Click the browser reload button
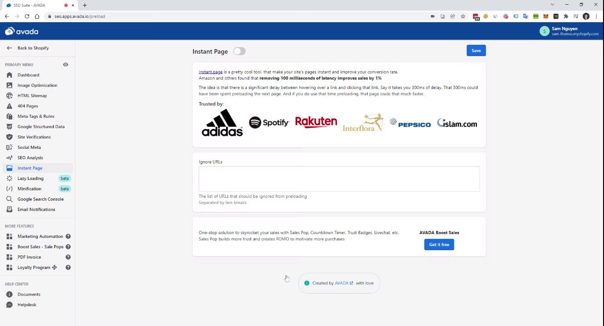This screenshot has height=326, width=604. (x=27, y=16)
